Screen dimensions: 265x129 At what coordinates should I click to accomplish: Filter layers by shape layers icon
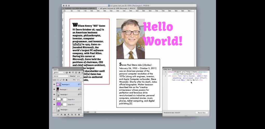pos(76,73)
